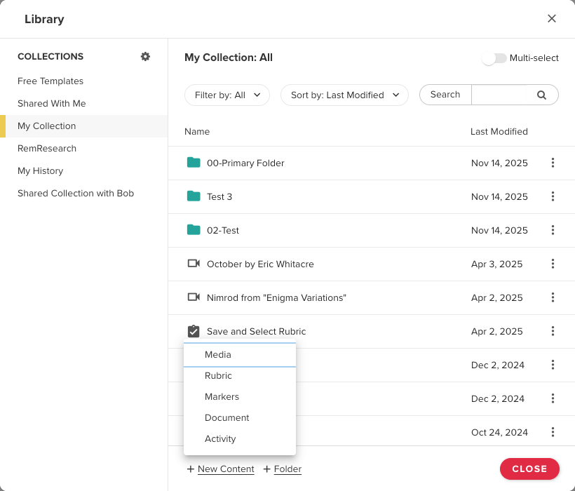Open more options for Nimrod video
Image resolution: width=575 pixels, height=491 pixels.
click(553, 297)
